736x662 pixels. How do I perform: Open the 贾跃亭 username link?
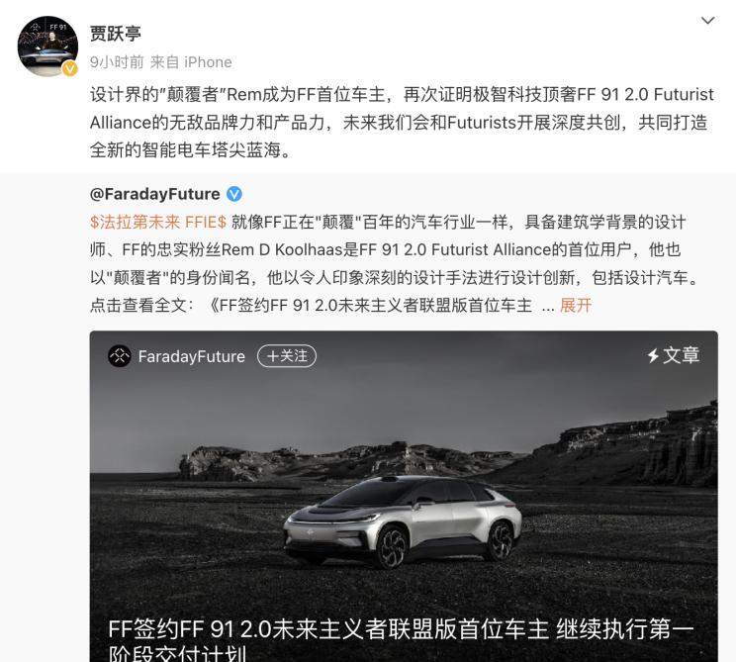click(116, 34)
